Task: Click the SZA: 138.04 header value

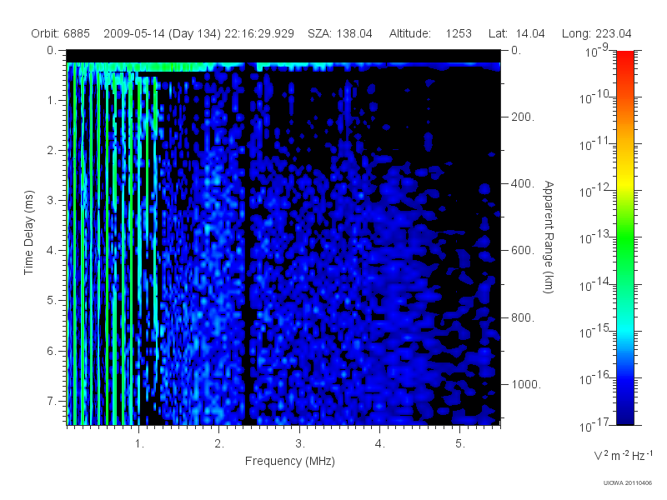Action: pos(340,33)
